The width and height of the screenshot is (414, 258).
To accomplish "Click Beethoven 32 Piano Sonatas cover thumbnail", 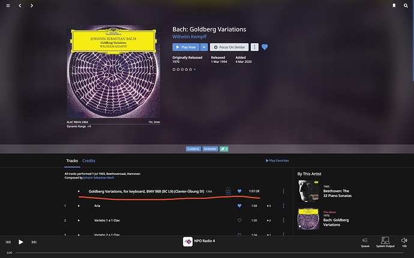I will pos(308,191).
